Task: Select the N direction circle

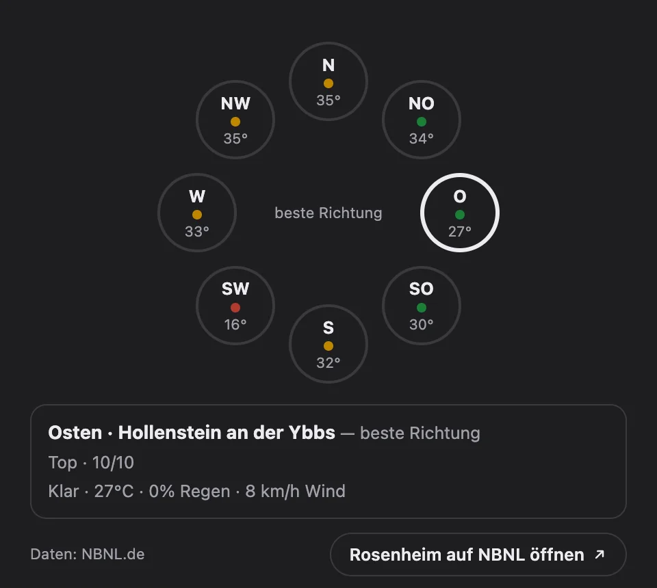Action: tap(328, 81)
